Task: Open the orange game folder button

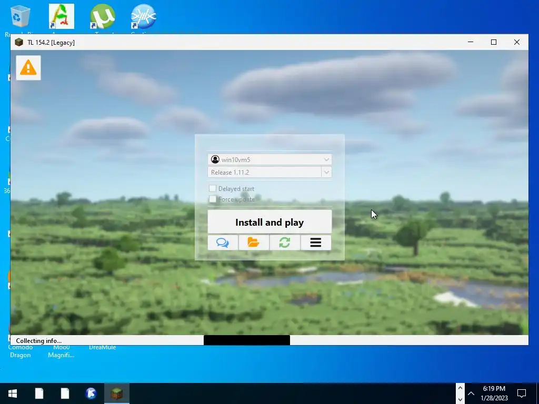Action: 254,243
